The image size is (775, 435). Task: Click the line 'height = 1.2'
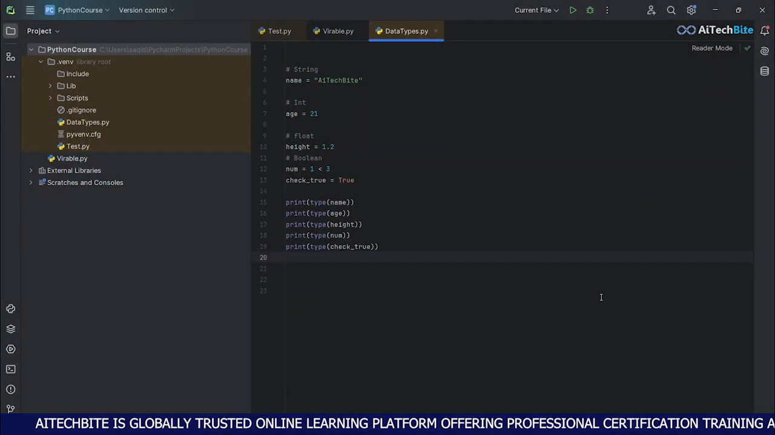[310, 147]
